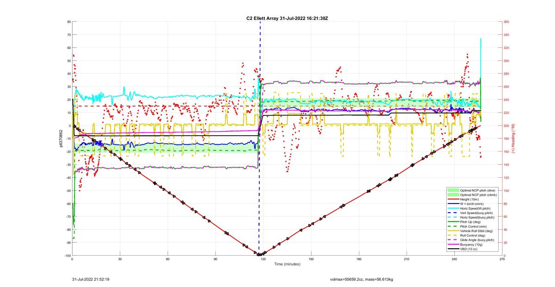Click the plot title 'C2 Ellett Array 31-Jul-2022 16:21:30Z'
The width and height of the screenshot is (555, 287).
[x=287, y=18]
